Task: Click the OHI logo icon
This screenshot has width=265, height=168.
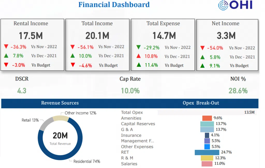Action: click(223, 5)
